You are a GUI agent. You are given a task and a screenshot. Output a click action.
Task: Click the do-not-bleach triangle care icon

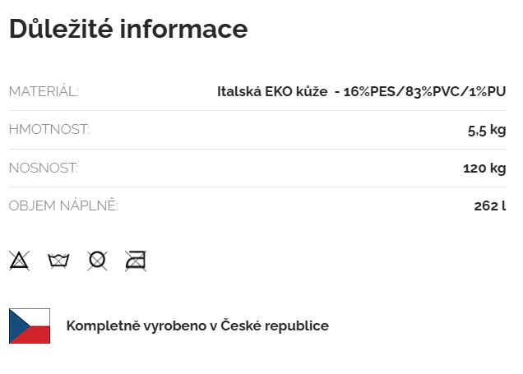[x=19, y=261]
